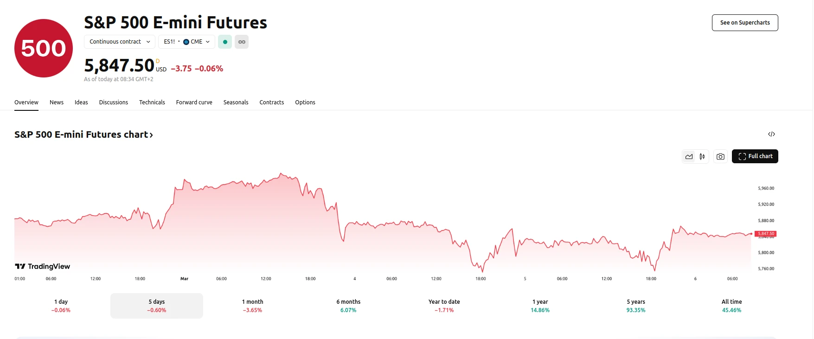Click the price line endpoint marker on chart
The image size is (814, 339).
[751, 234]
